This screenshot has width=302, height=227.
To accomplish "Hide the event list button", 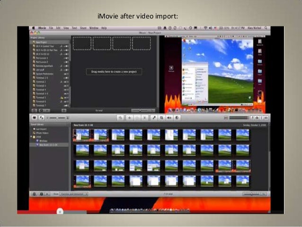I will [34, 194].
